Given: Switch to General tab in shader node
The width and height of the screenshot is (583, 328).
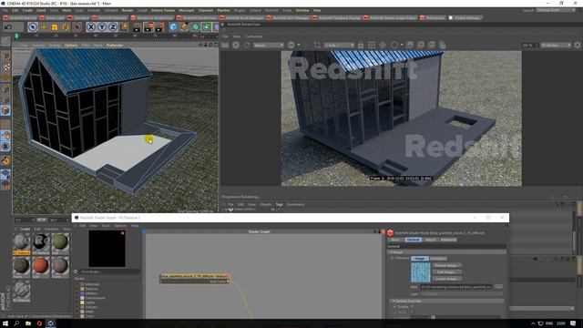Looking at the screenshot, I should click(x=413, y=240).
